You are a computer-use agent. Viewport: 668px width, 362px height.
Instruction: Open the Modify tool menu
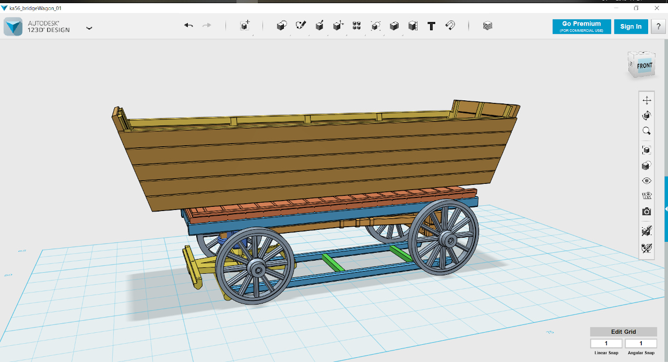[x=338, y=26]
